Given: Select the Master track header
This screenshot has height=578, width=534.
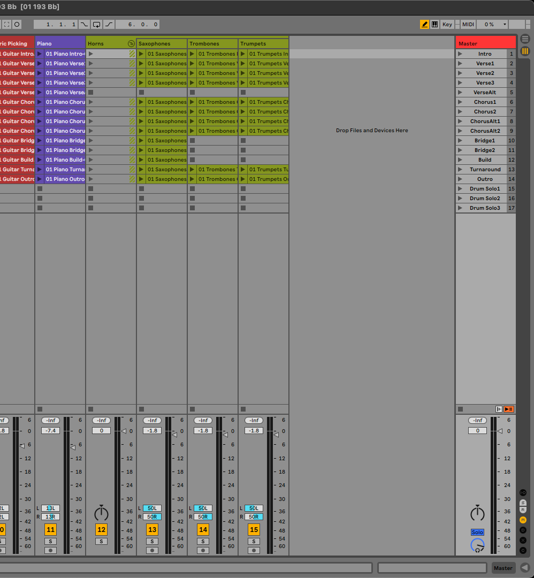Looking at the screenshot, I should (x=486, y=43).
